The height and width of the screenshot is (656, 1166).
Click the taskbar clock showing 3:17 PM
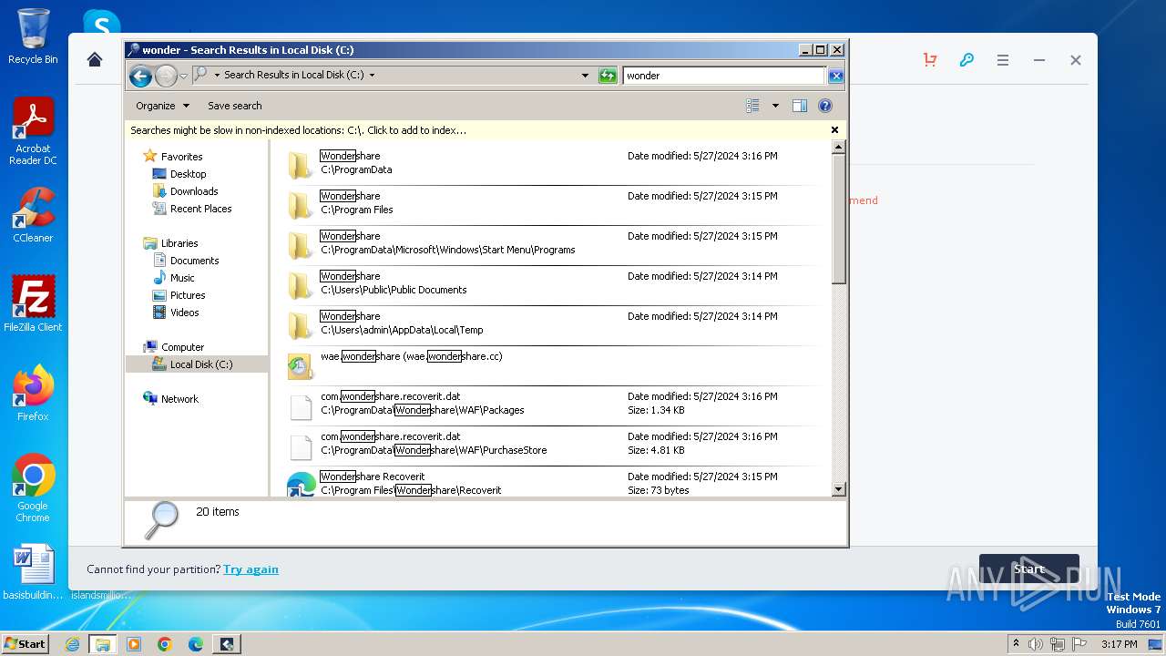coord(1119,644)
